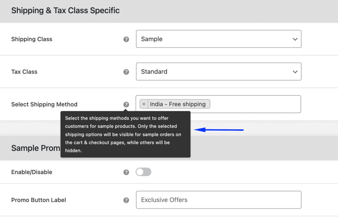Click the chevron arrow on Tax Class select
The height and width of the screenshot is (219, 338).
tap(295, 71)
